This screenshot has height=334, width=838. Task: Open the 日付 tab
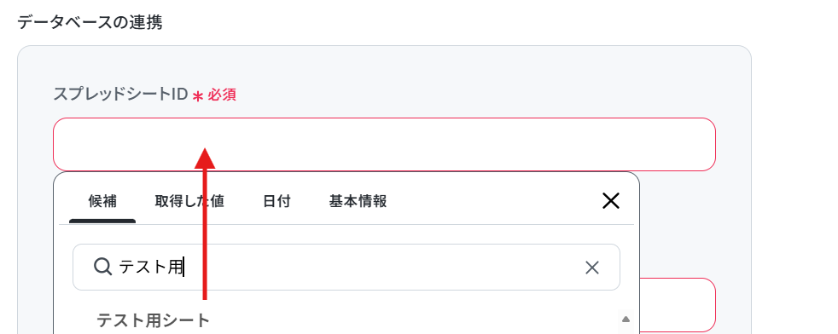tap(276, 201)
